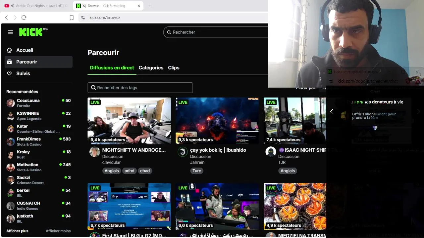Click the Rechercher des tags field

[x=140, y=88]
